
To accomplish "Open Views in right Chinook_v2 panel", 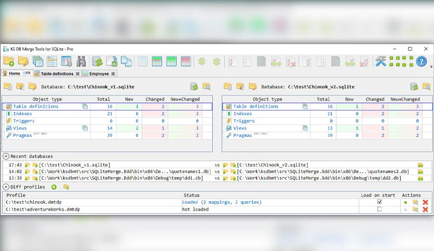I will coord(240,128).
